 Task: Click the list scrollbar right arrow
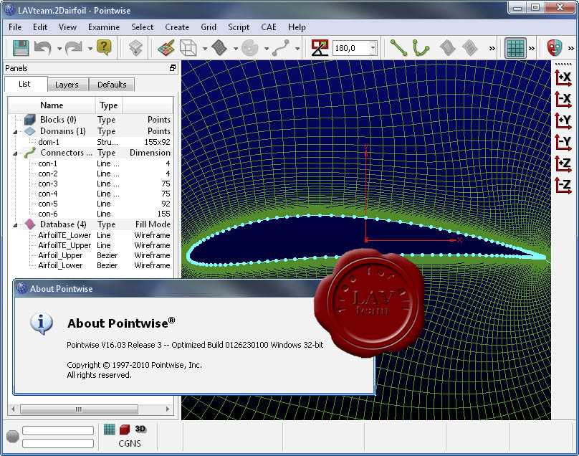[x=168, y=409]
